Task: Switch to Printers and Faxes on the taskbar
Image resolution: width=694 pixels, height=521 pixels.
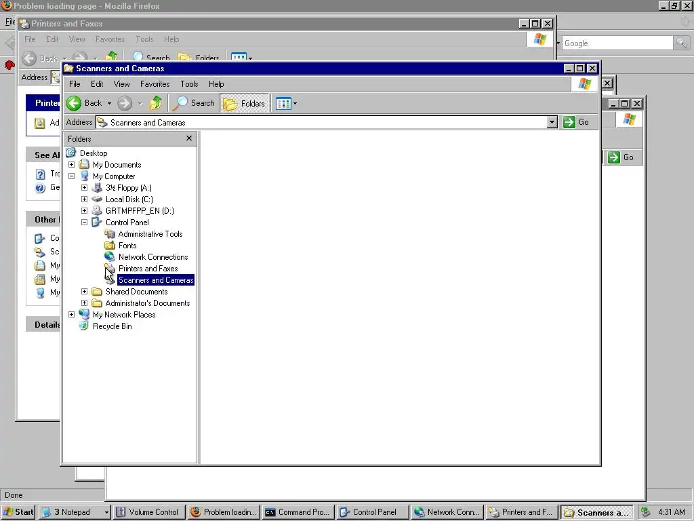Action: click(x=521, y=512)
